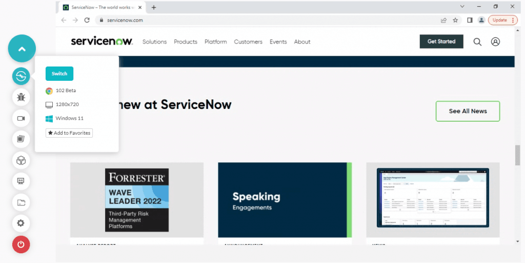Screen dimensions: 525x263
Task: Click the See All News button
Action: click(468, 111)
